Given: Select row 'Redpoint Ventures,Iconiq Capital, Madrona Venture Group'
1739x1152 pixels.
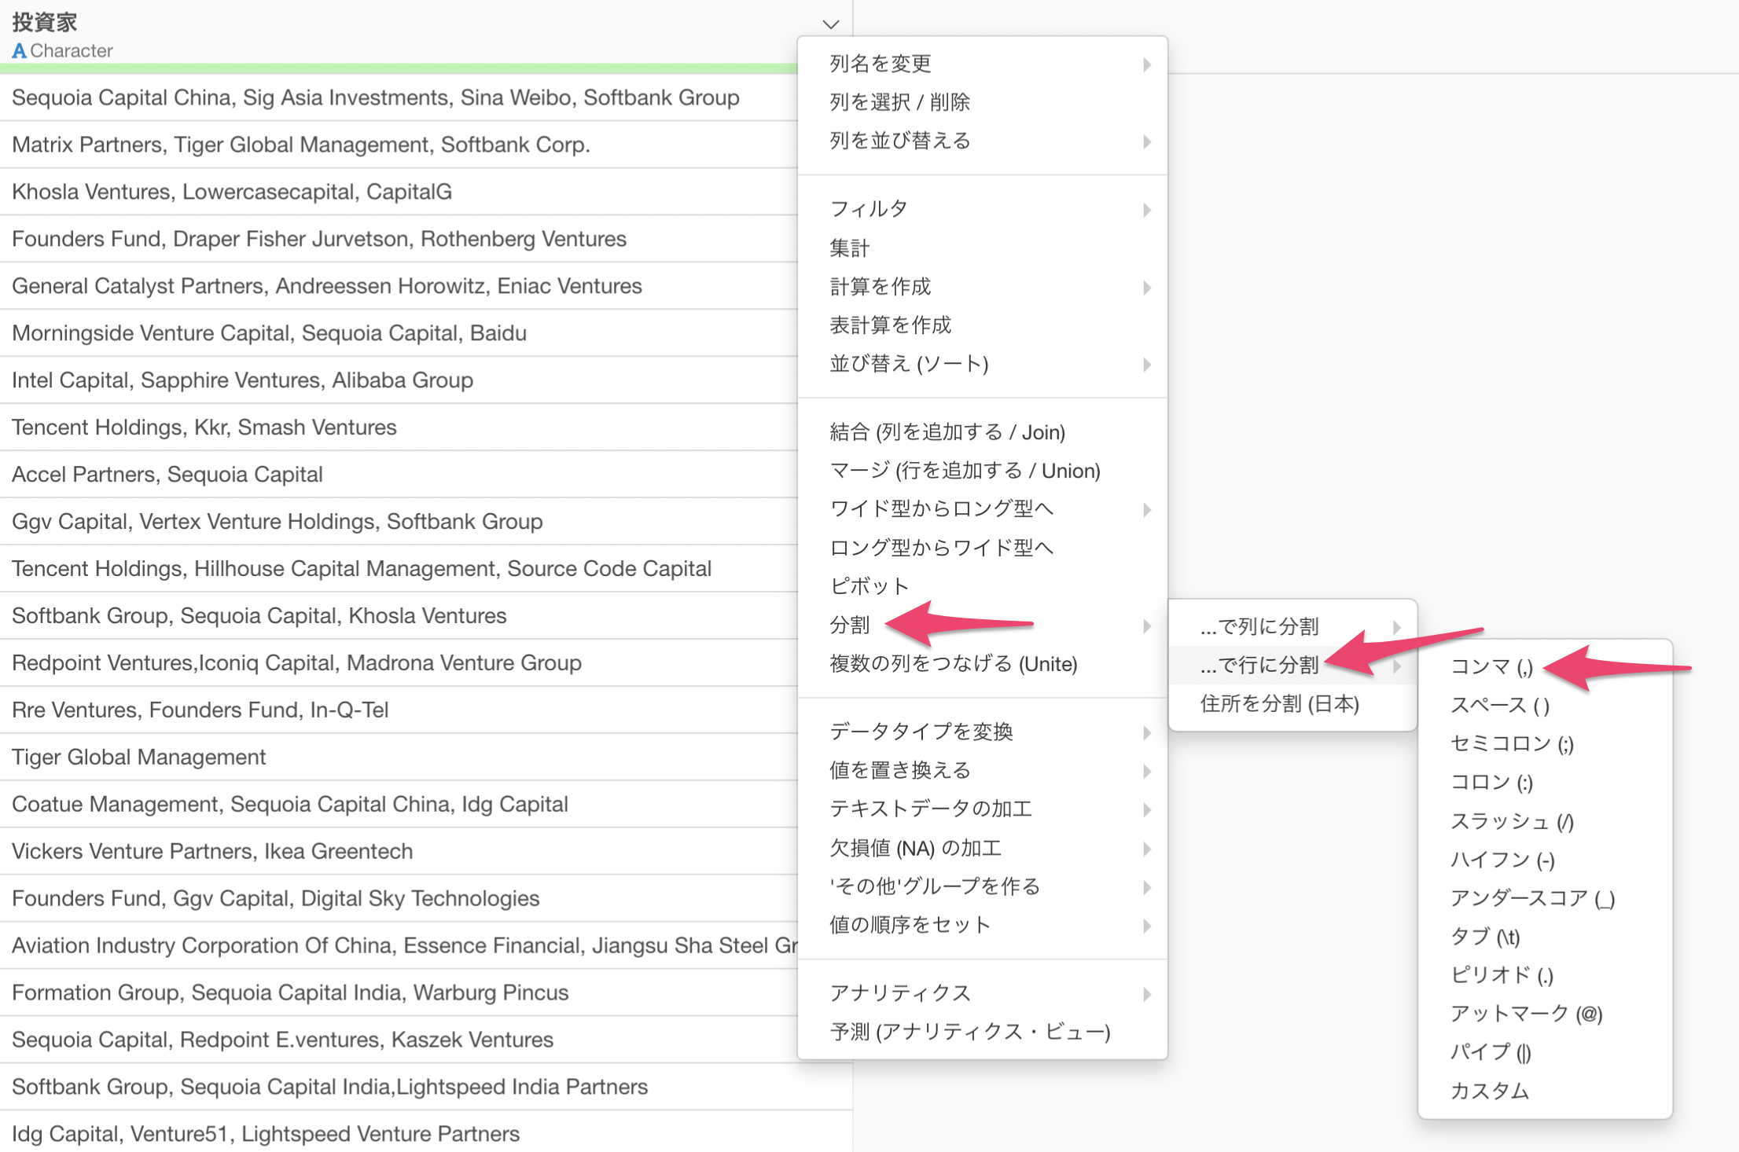Looking at the screenshot, I should (399, 663).
